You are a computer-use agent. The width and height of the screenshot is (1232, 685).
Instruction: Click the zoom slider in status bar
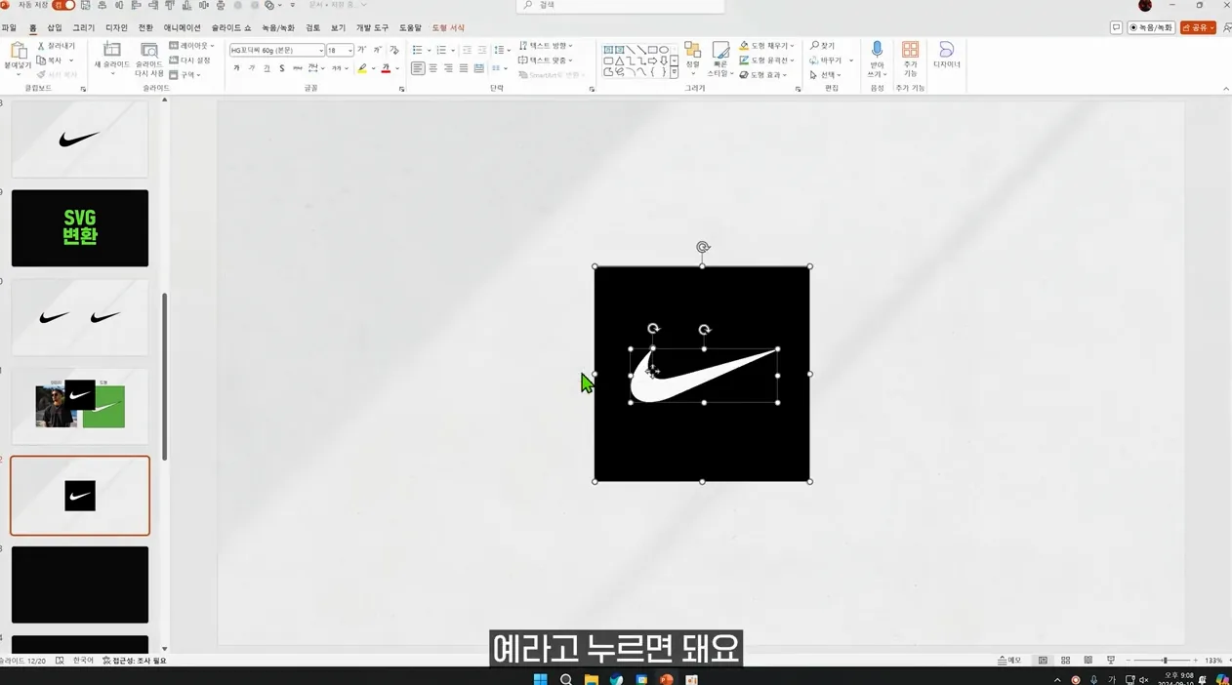click(1164, 661)
